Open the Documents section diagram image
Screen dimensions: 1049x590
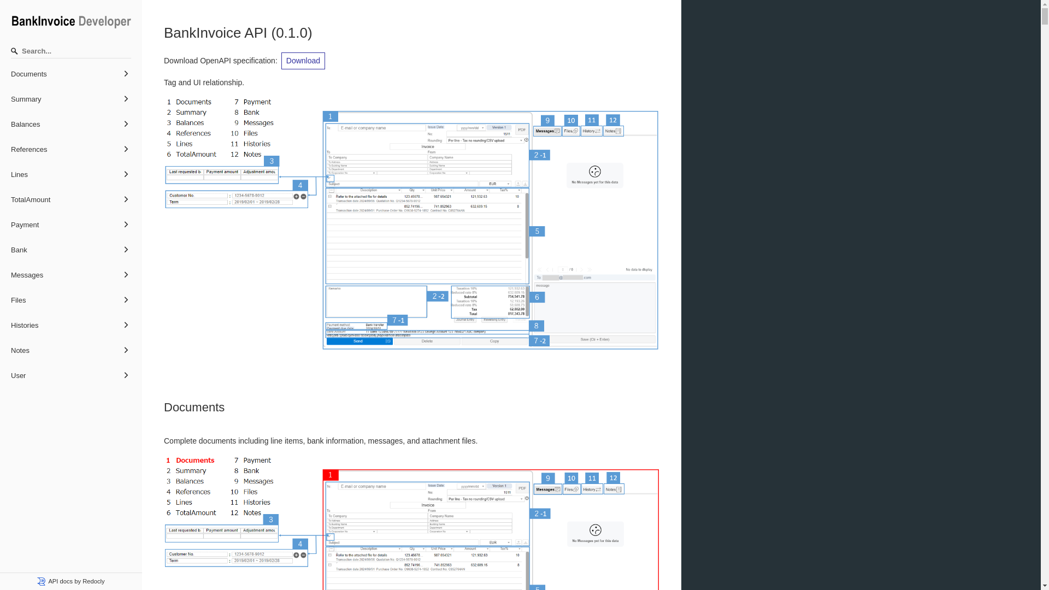pyautogui.click(x=411, y=522)
